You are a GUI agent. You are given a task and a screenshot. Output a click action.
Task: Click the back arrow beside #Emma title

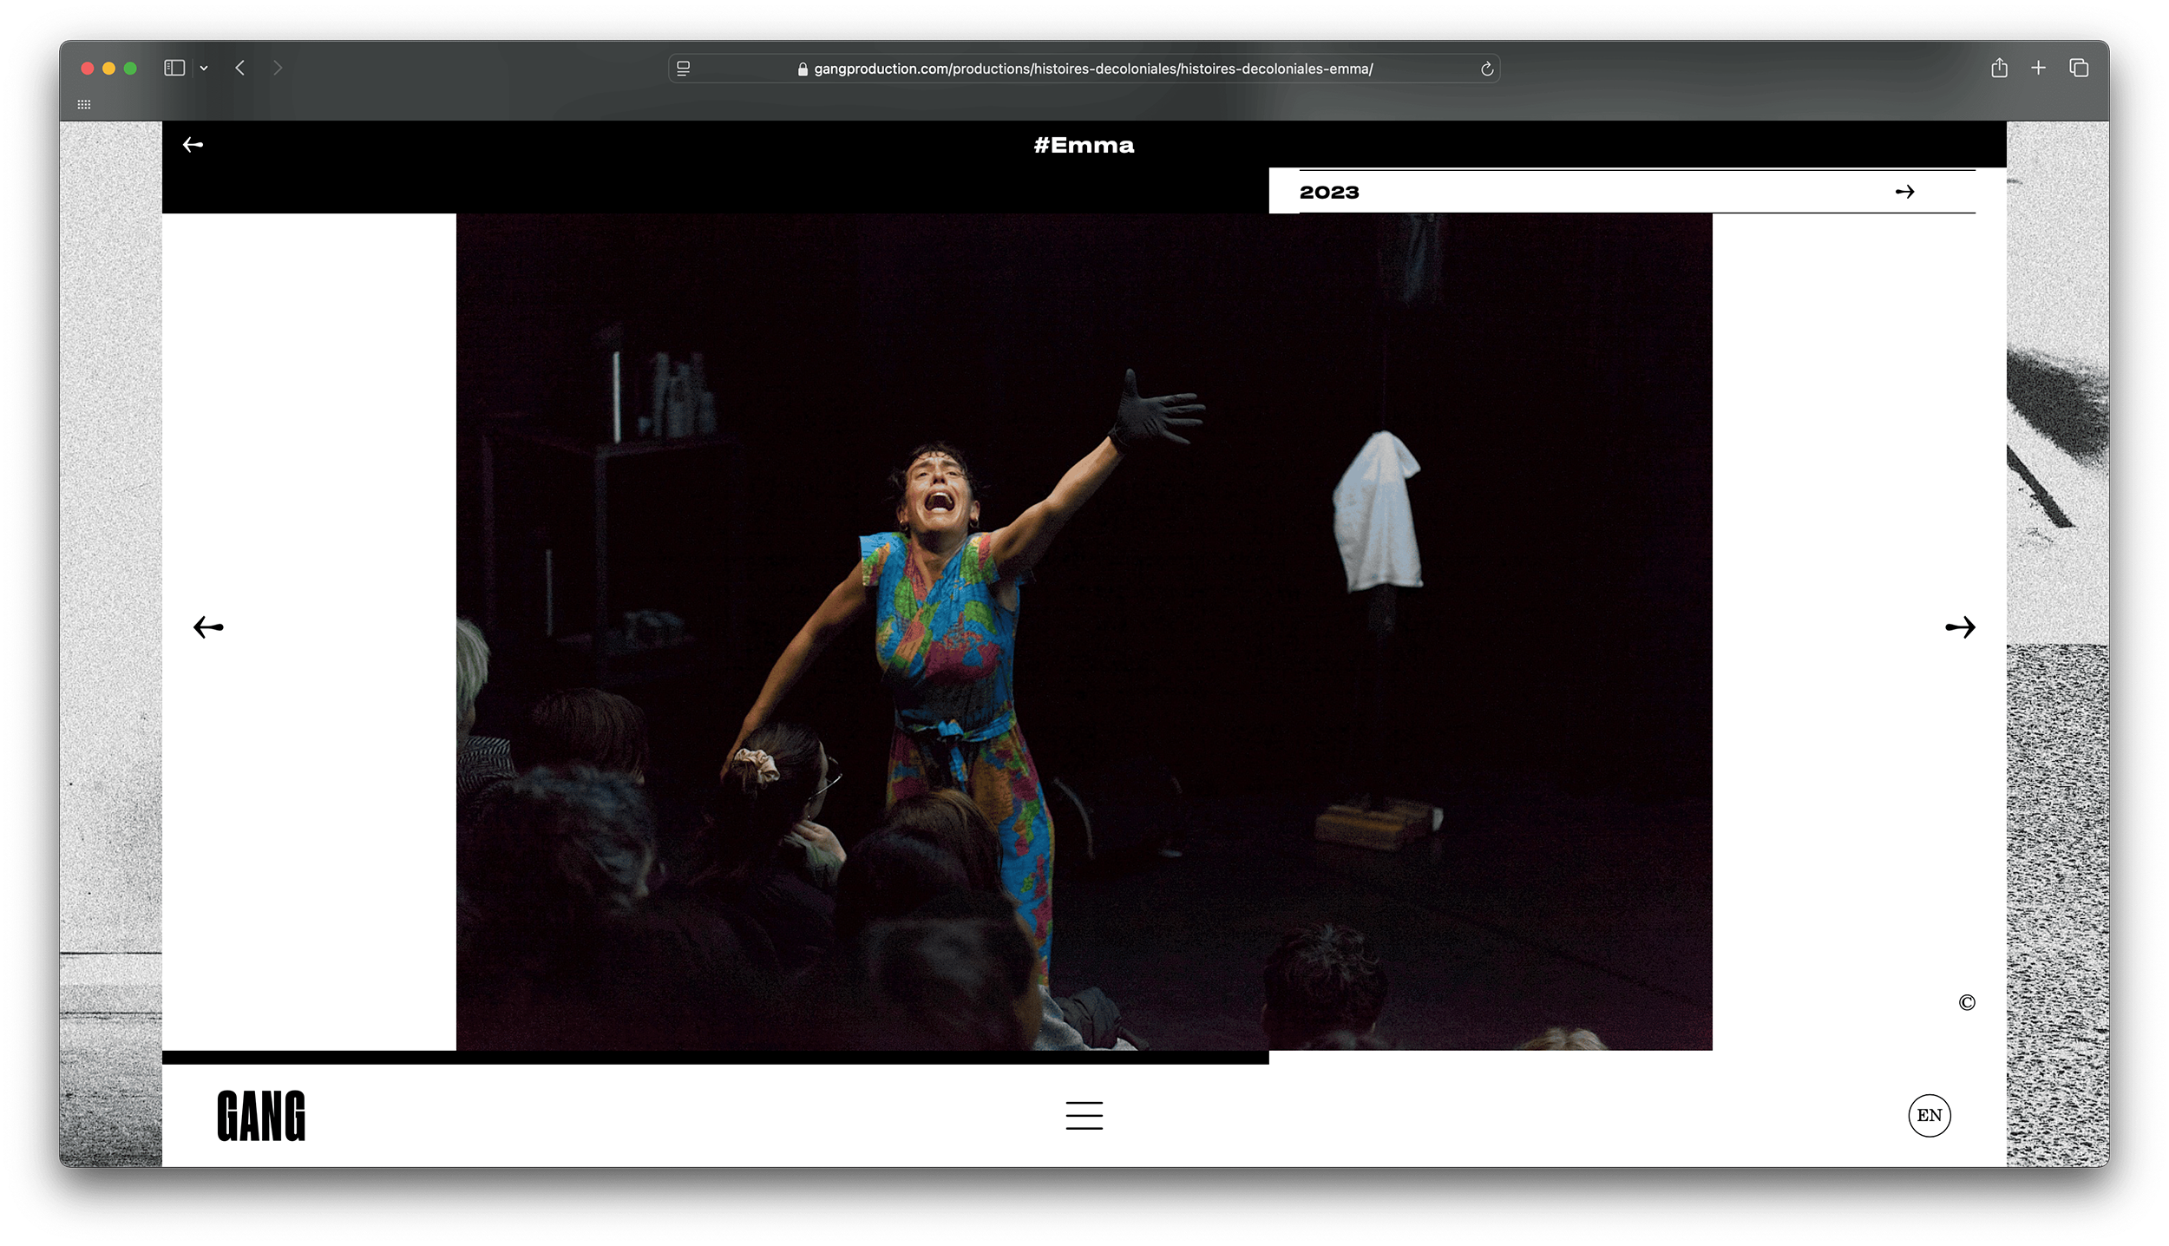(193, 145)
